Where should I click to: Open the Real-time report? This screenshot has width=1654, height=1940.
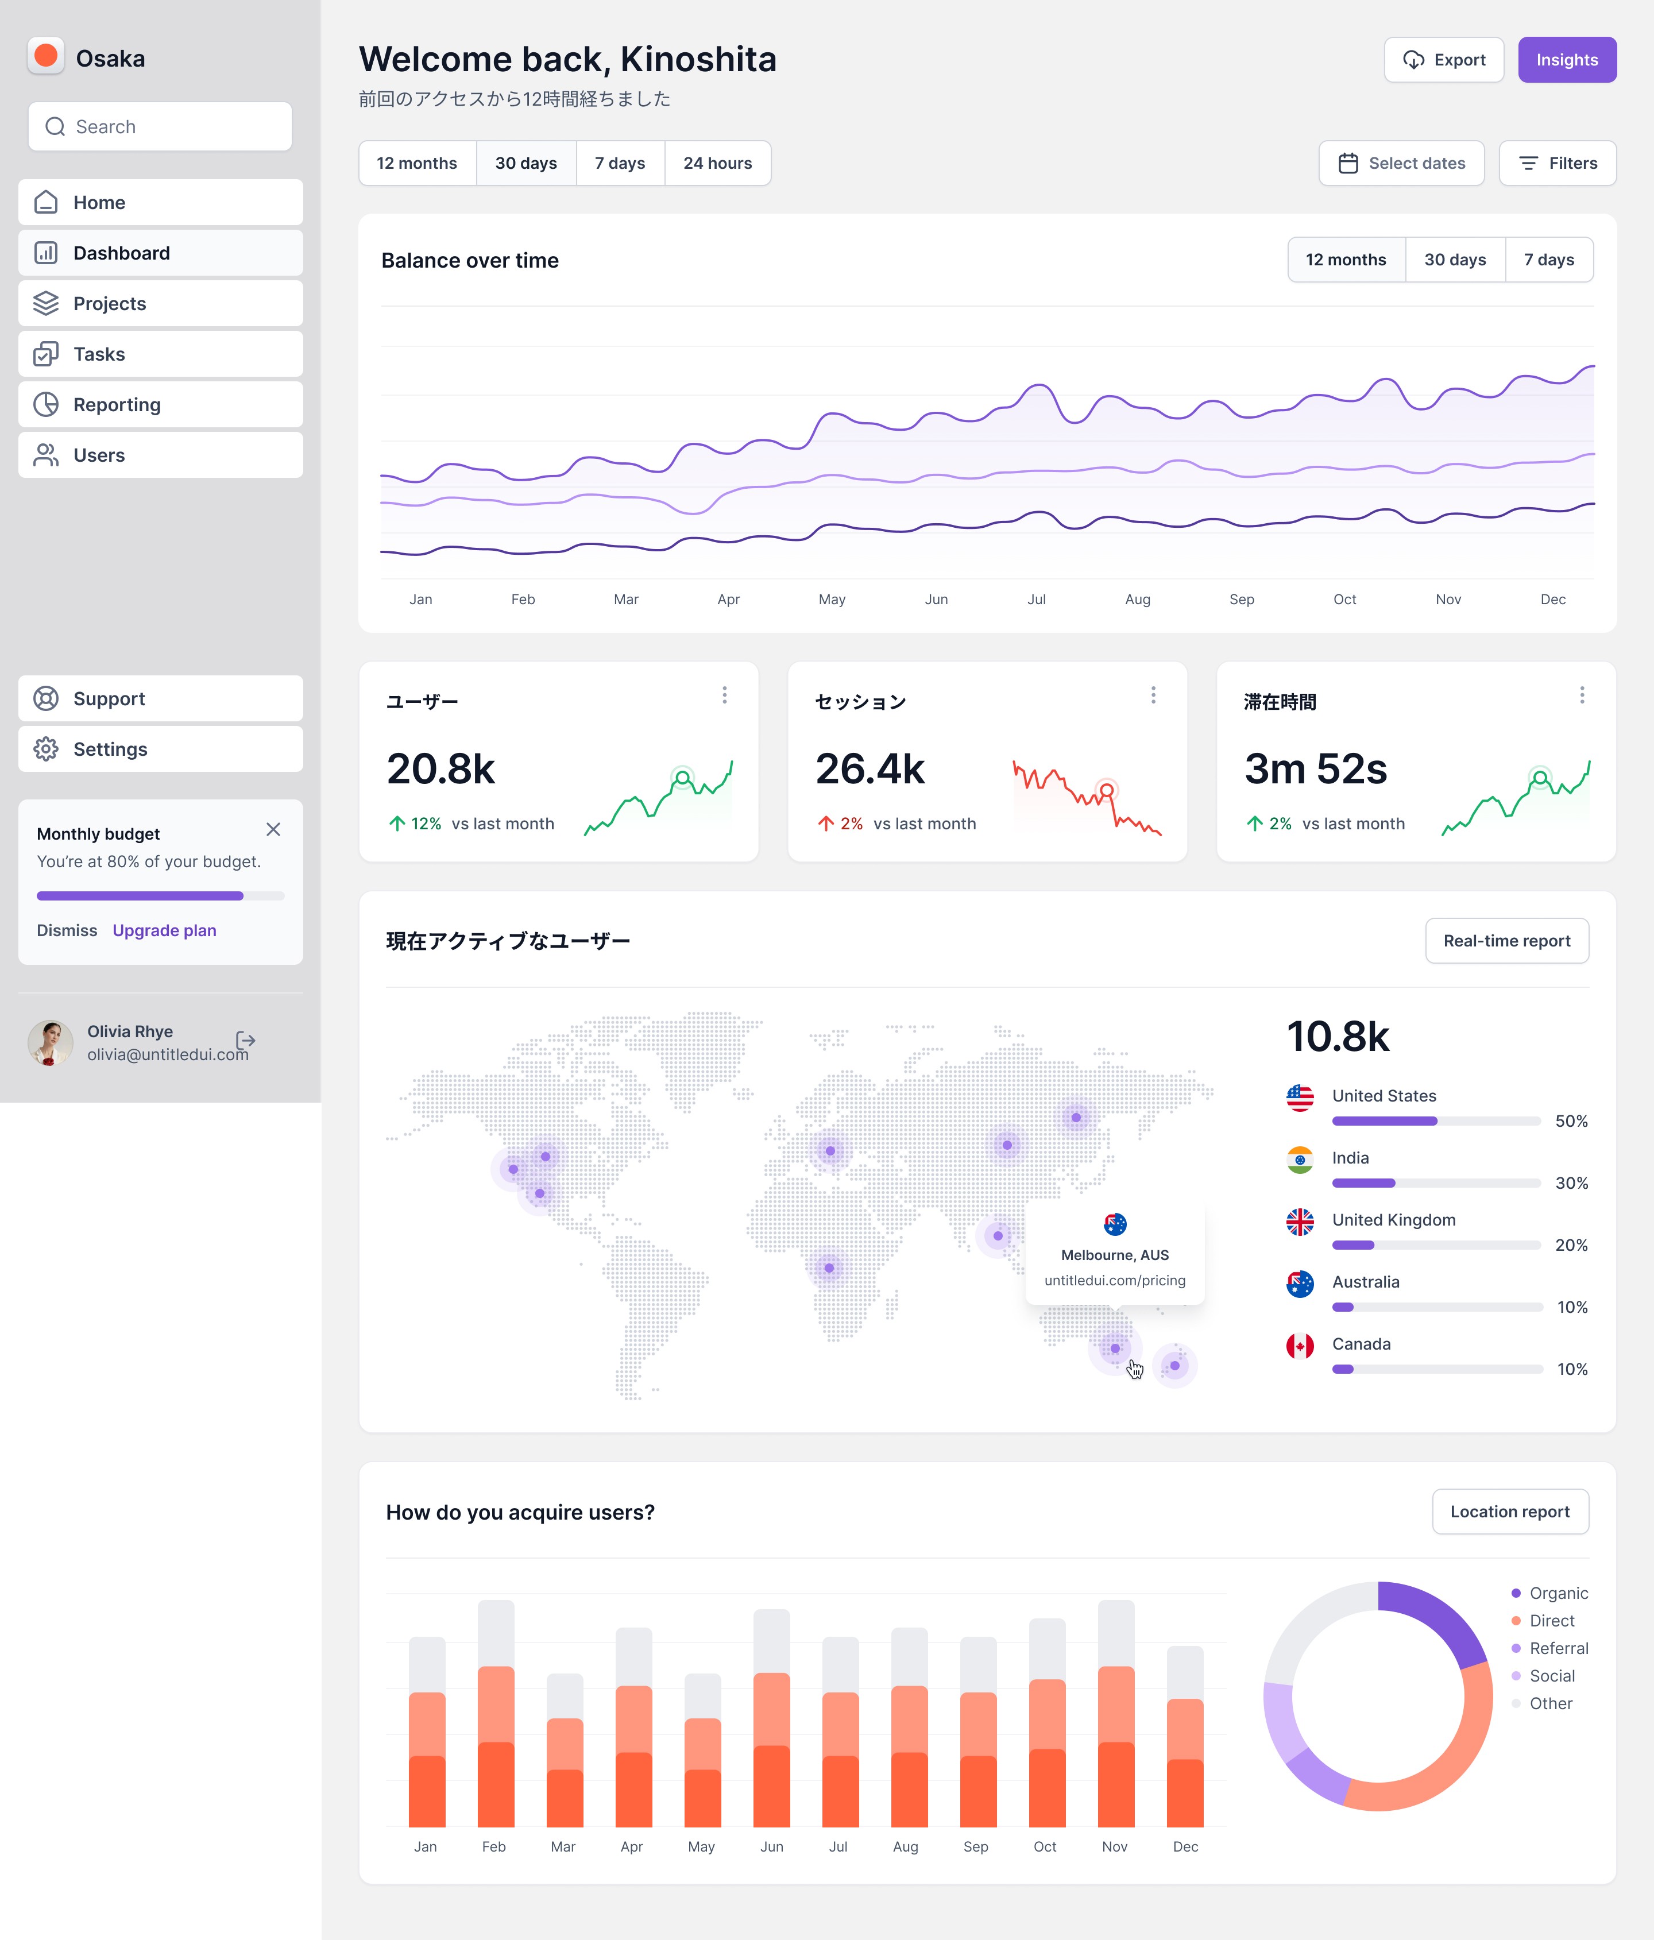1506,941
